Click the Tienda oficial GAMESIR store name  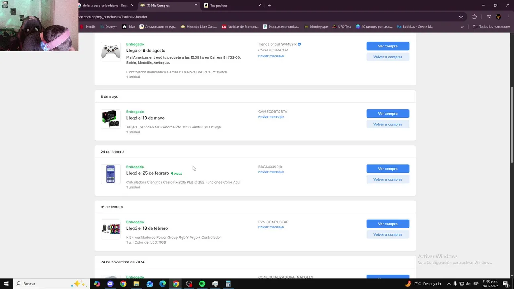[277, 44]
